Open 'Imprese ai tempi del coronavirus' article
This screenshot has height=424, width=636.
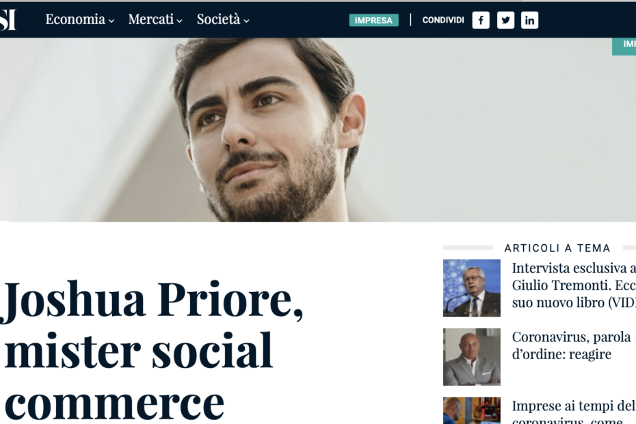(574, 411)
